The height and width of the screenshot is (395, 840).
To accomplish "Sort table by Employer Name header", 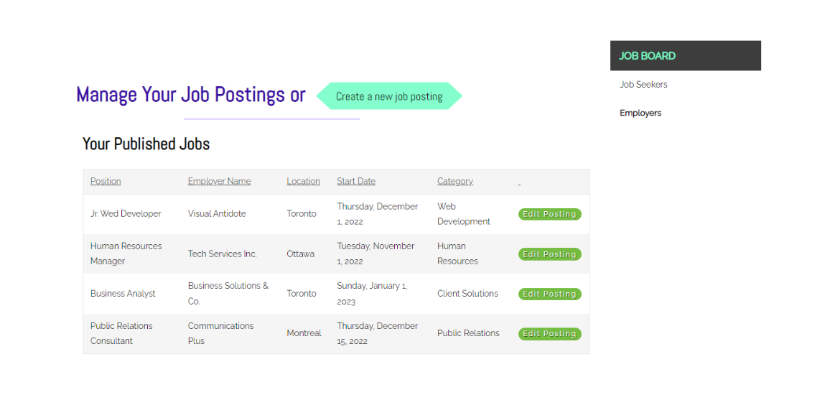I will 219,181.
